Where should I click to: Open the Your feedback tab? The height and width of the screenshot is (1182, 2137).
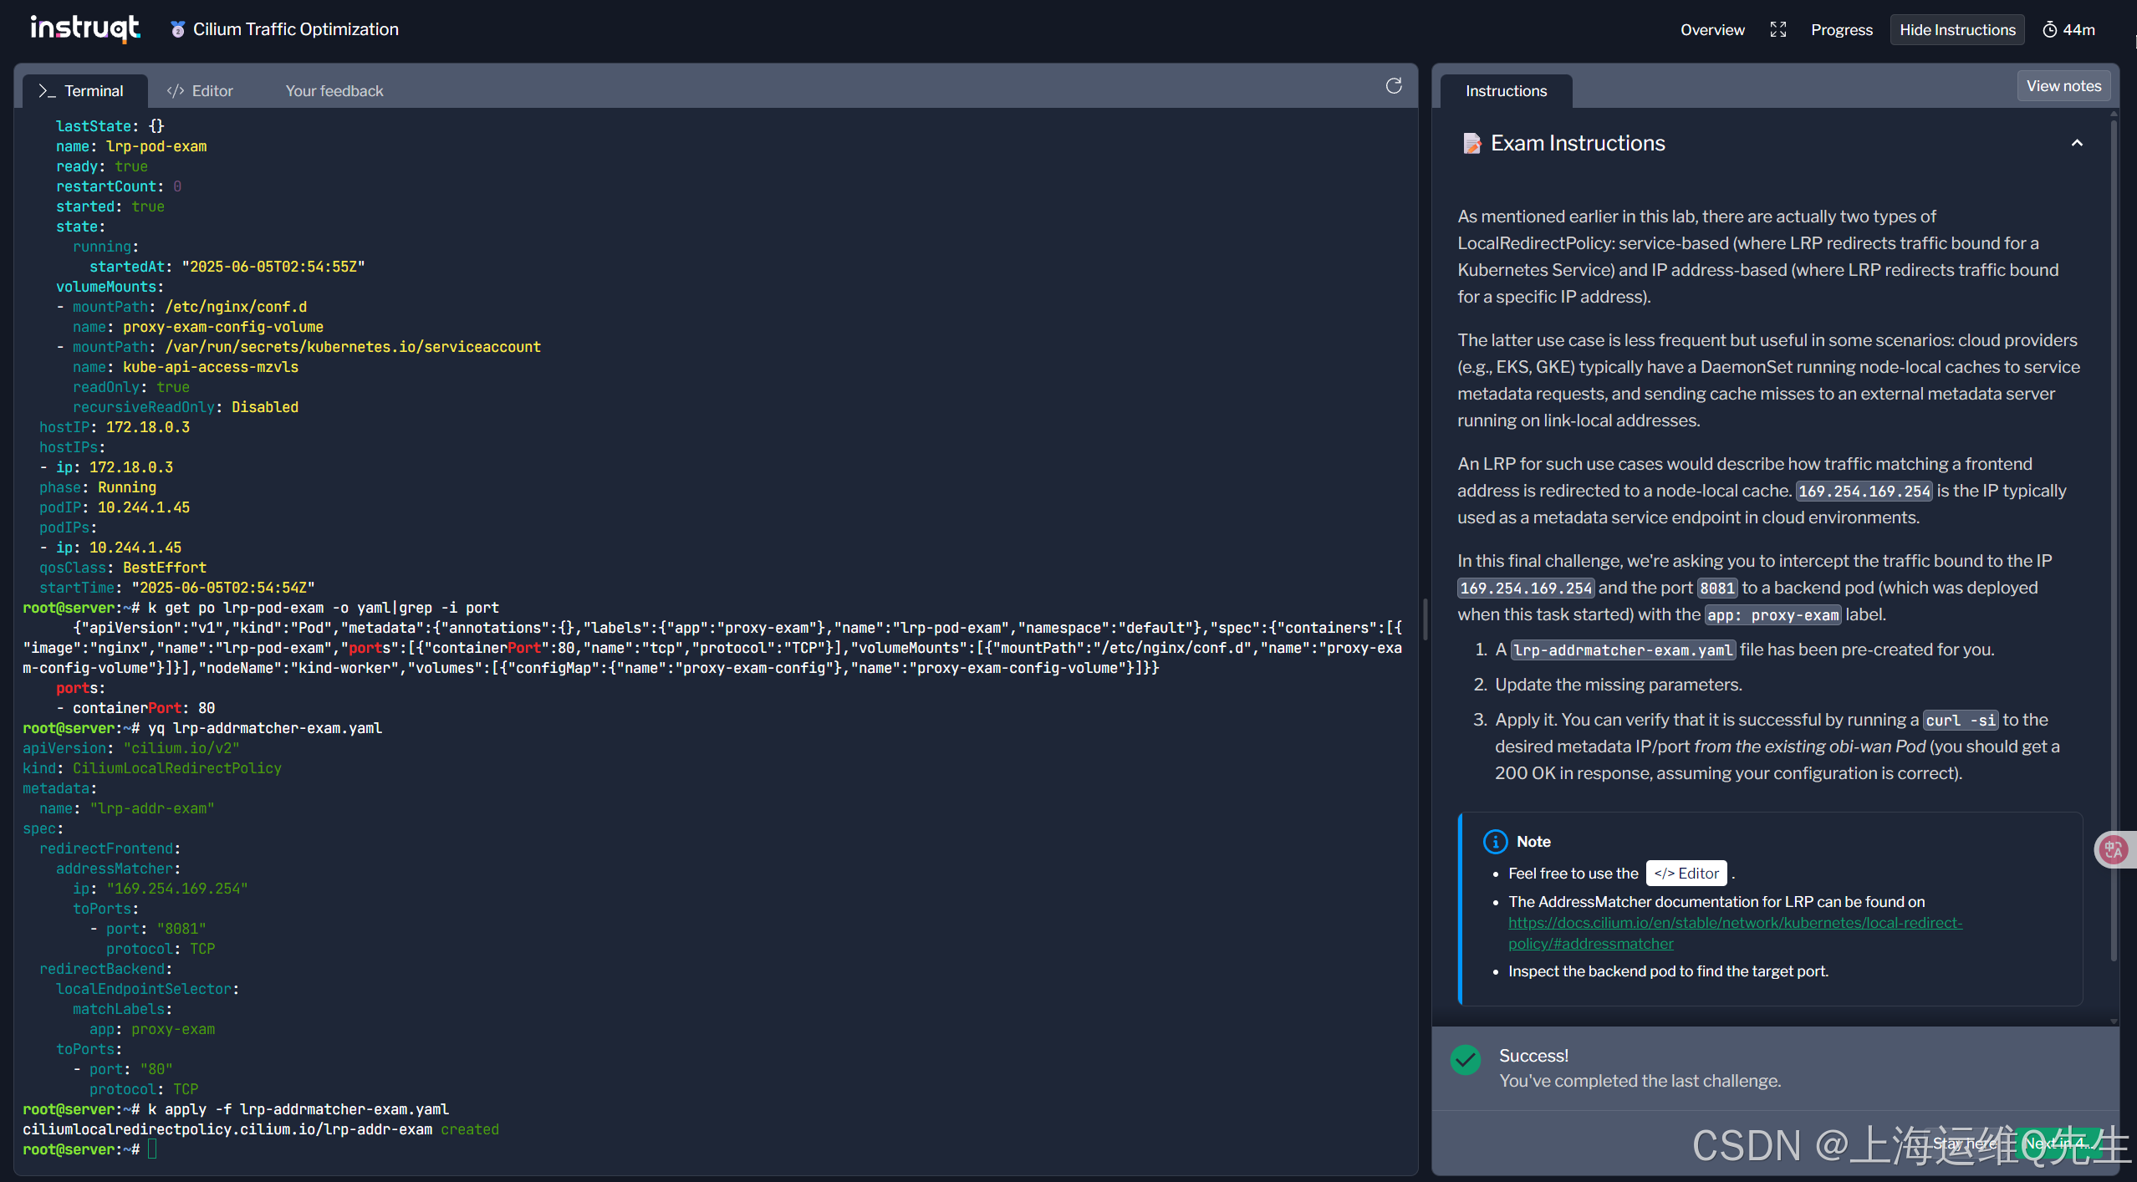coord(334,90)
